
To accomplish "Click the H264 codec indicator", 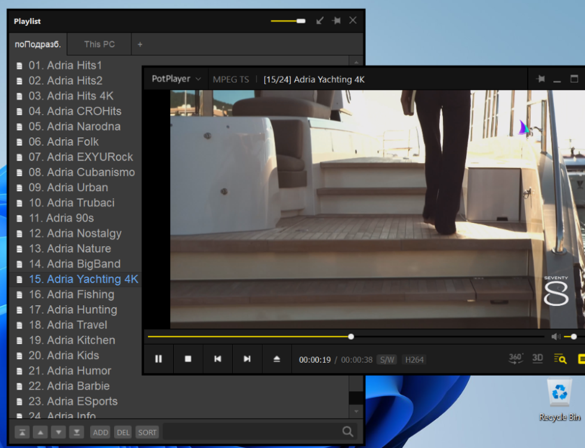I will [414, 360].
